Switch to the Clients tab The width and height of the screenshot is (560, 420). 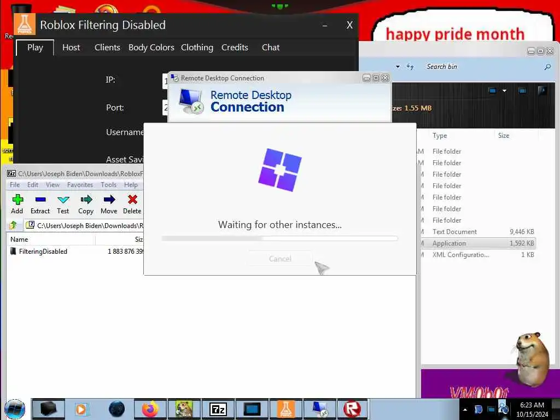107,48
